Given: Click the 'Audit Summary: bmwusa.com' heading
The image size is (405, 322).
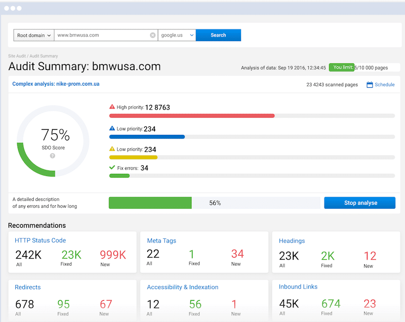Looking at the screenshot, I should (x=85, y=66).
